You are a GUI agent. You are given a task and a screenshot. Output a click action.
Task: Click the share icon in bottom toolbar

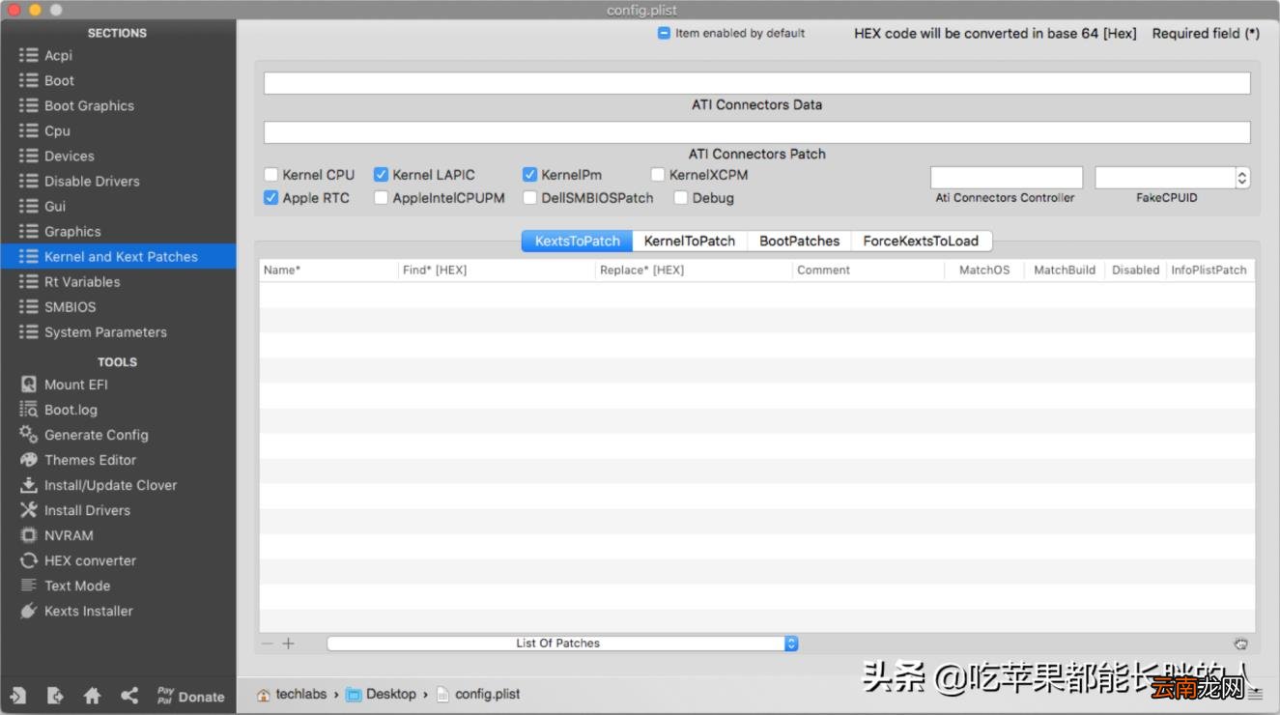pyautogui.click(x=129, y=696)
